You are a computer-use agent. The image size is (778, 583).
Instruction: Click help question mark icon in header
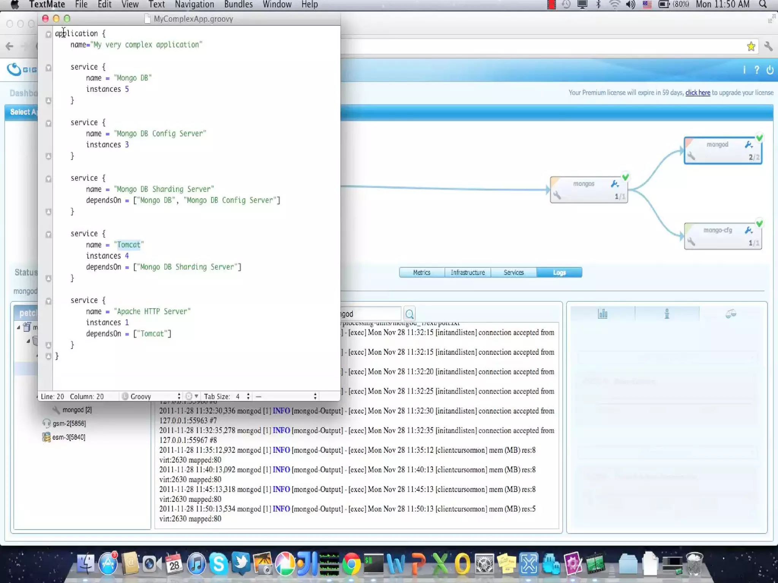click(x=757, y=70)
